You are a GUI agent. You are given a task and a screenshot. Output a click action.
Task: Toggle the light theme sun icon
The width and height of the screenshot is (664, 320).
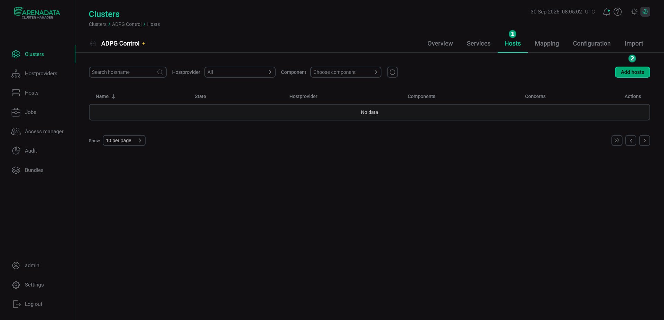(x=634, y=11)
